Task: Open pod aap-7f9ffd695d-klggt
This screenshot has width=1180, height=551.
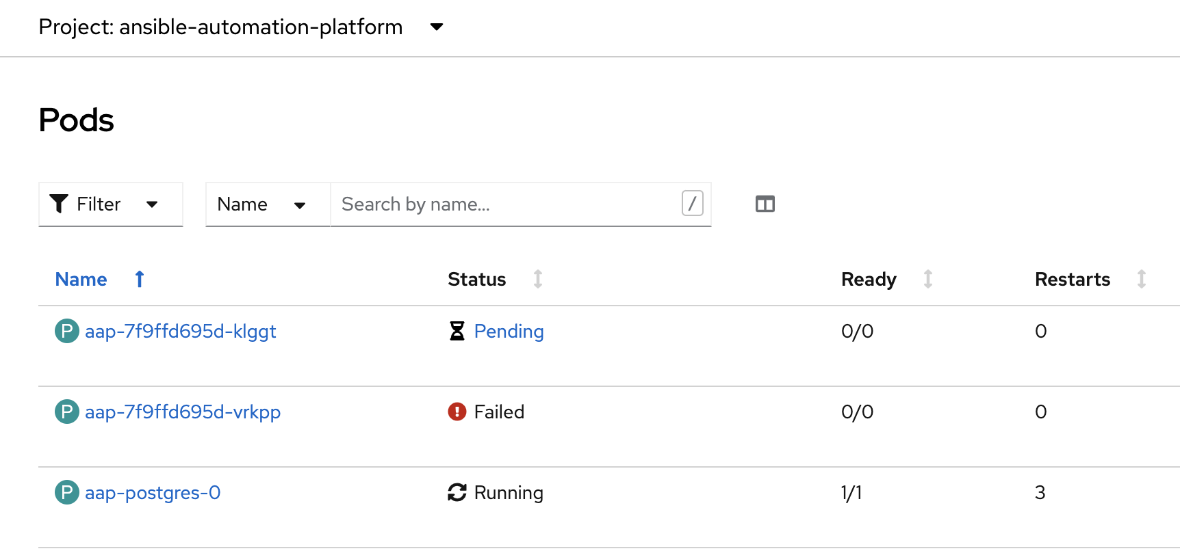Action: 181,332
